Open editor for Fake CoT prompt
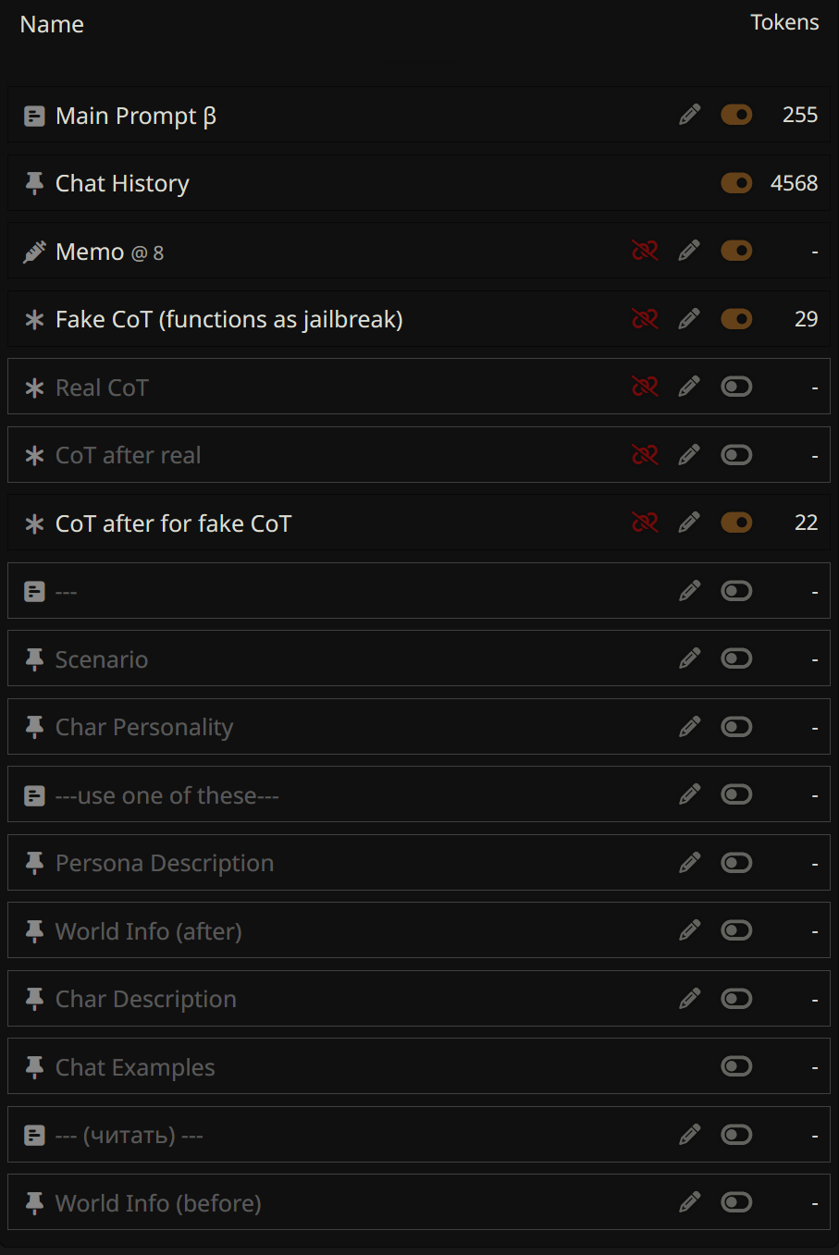The height and width of the screenshot is (1255, 839). tap(689, 319)
